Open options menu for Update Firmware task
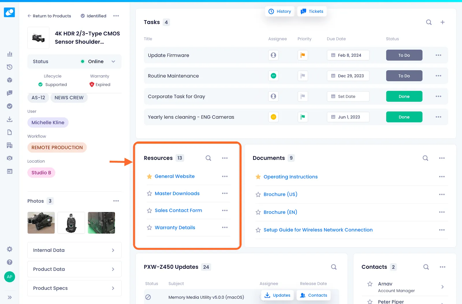Viewport: 462px width, 304px height. click(x=438, y=55)
